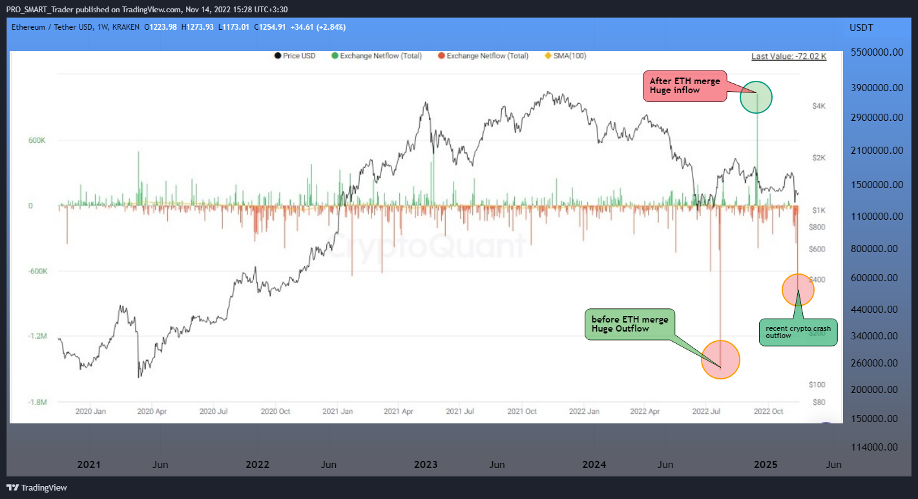Toggle the SMA(100) legend entry
918x499 pixels.
(565, 56)
